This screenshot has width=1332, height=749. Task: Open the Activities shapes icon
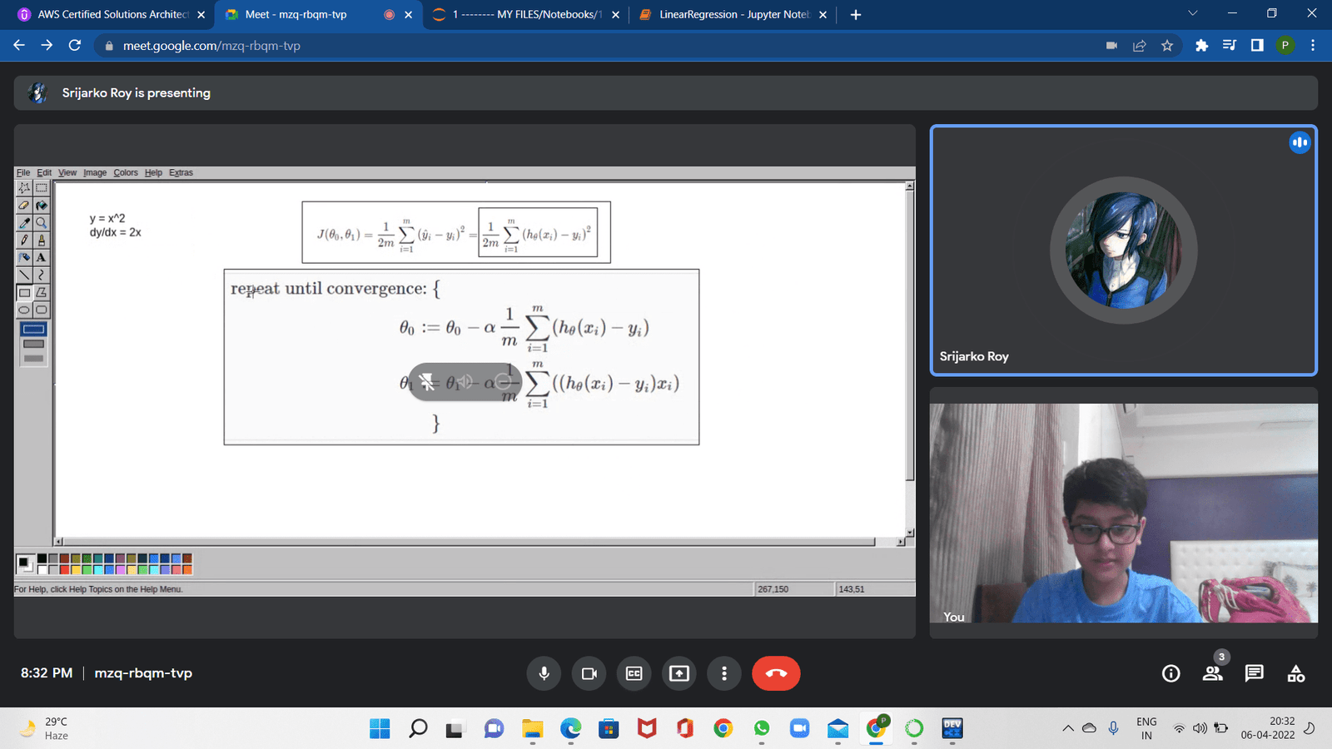click(x=1295, y=673)
